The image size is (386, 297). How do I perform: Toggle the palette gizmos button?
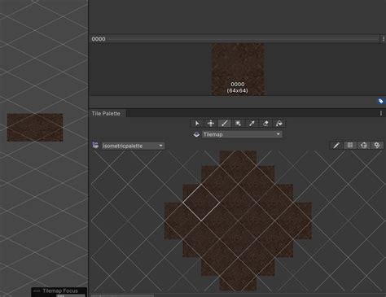[x=364, y=146]
